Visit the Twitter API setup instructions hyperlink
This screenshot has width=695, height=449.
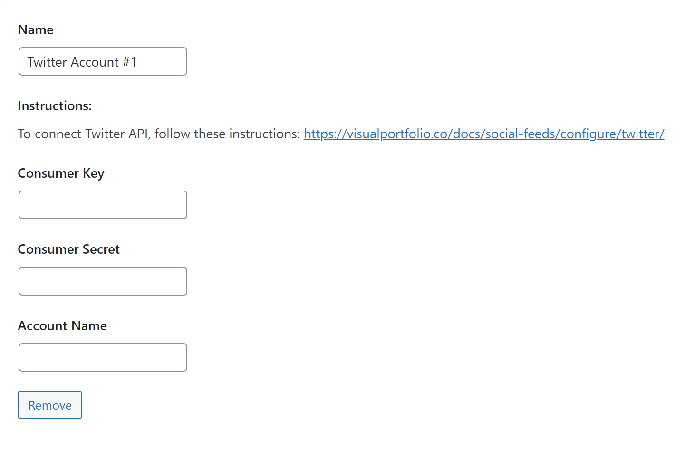pyautogui.click(x=484, y=134)
